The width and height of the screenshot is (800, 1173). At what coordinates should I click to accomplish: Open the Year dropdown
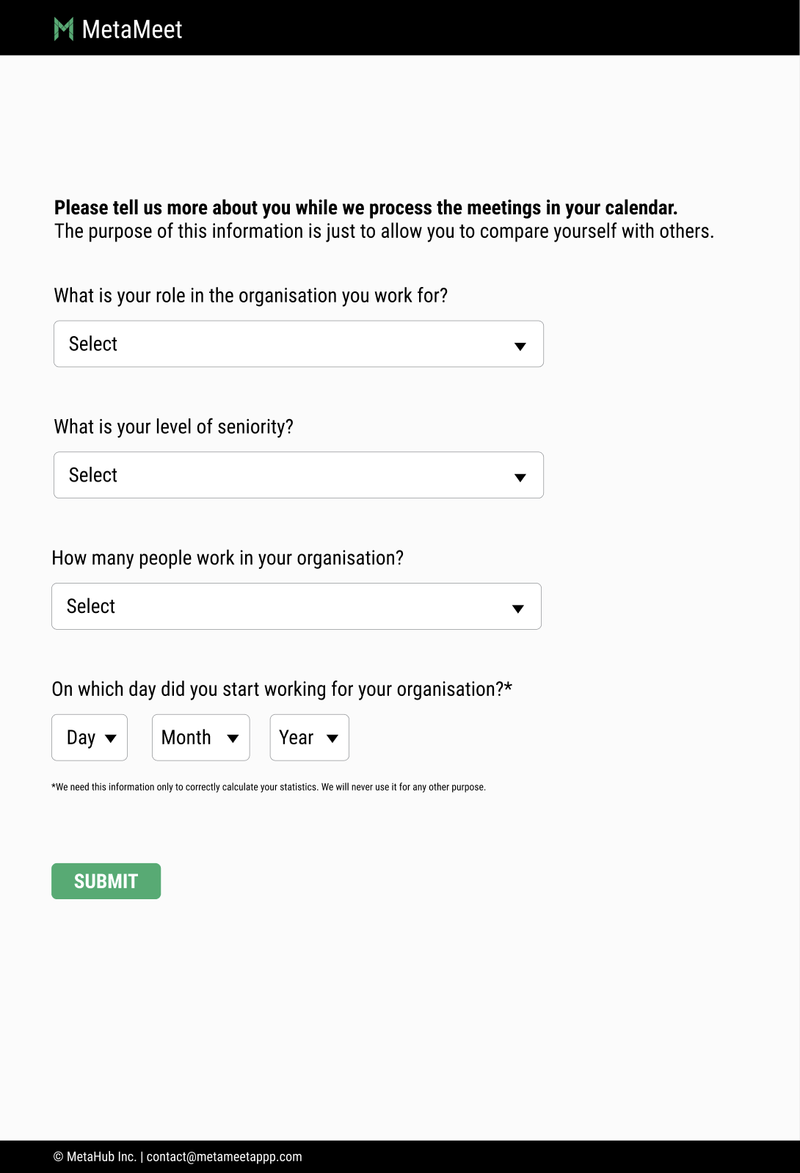click(x=310, y=738)
